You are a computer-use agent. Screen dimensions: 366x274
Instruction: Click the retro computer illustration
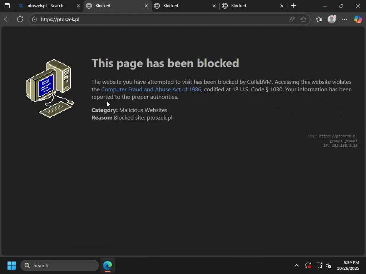(x=50, y=88)
